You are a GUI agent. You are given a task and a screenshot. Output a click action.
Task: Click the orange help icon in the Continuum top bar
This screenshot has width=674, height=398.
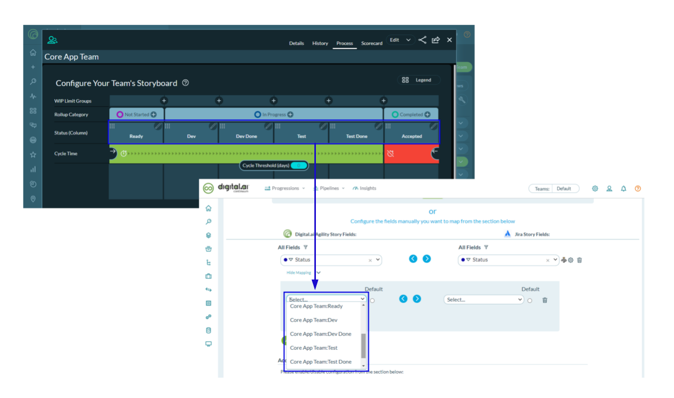[638, 188]
